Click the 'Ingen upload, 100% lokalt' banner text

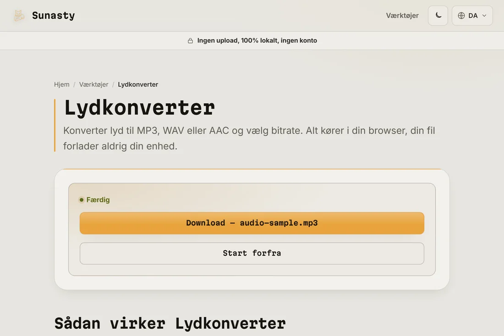[257, 40]
